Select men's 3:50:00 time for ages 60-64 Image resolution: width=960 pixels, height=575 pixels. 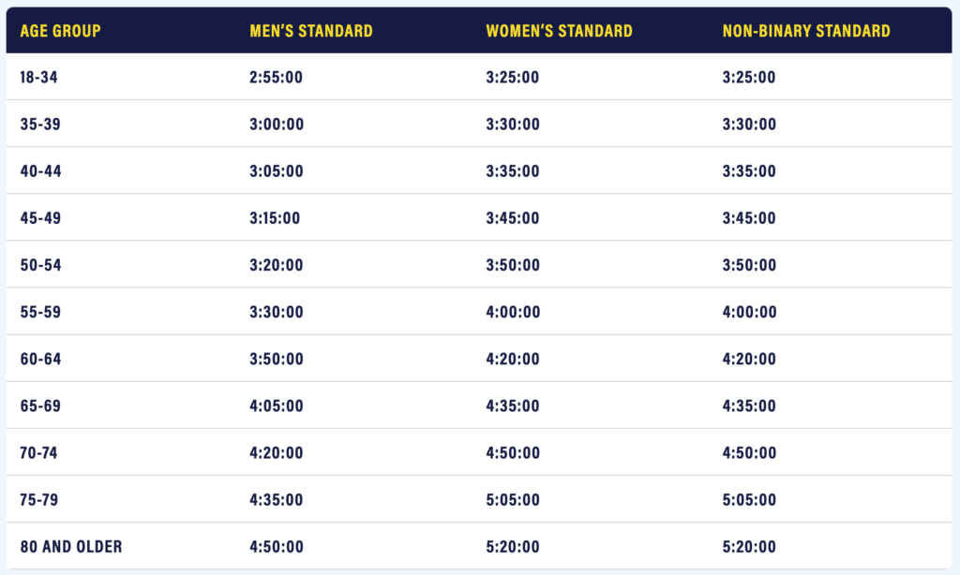(277, 359)
